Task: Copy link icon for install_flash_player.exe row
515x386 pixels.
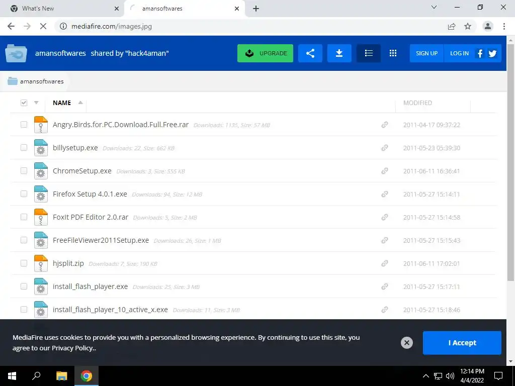Action: coord(385,286)
